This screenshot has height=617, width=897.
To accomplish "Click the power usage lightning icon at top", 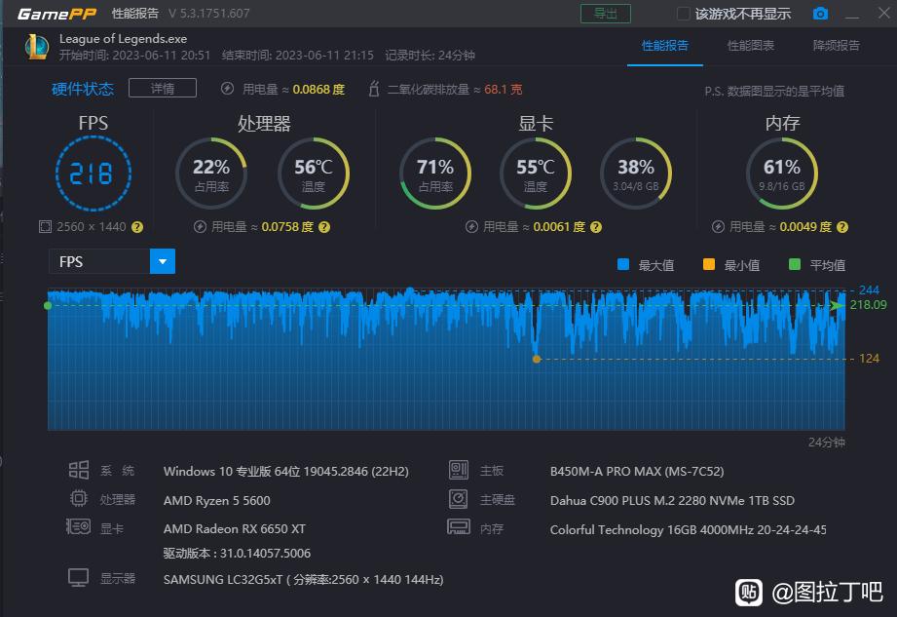I will coord(228,89).
